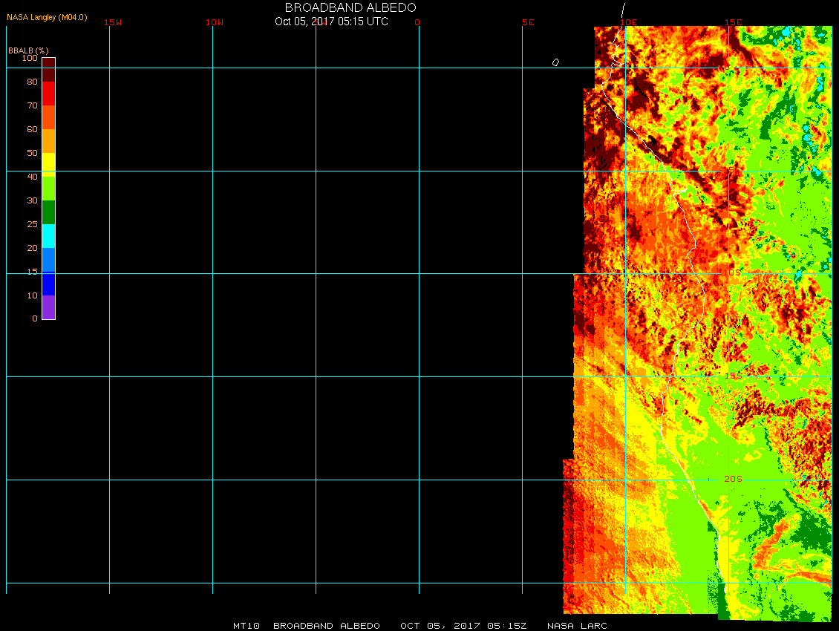The width and height of the screenshot is (839, 631).
Task: Click the light green 30–40% legend color
Action: pyautogui.click(x=49, y=189)
